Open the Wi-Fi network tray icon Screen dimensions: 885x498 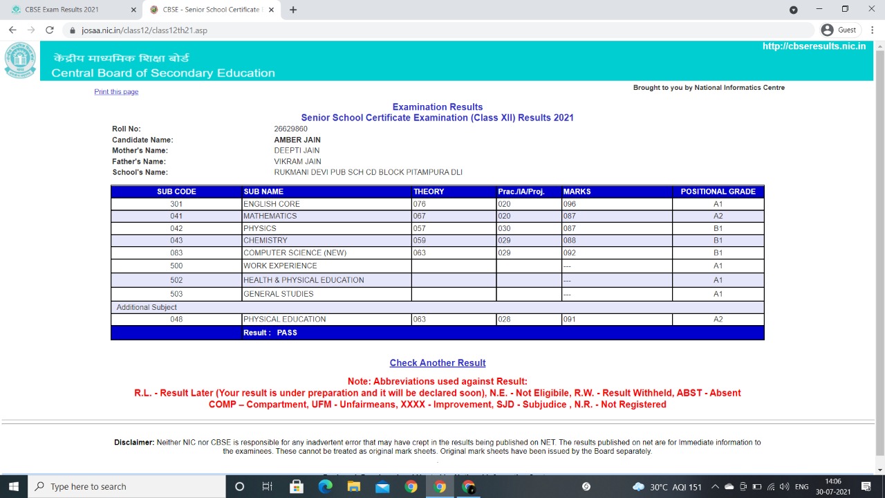[x=772, y=487]
